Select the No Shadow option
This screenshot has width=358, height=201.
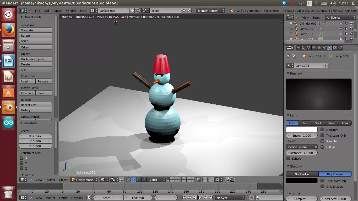[302, 174]
